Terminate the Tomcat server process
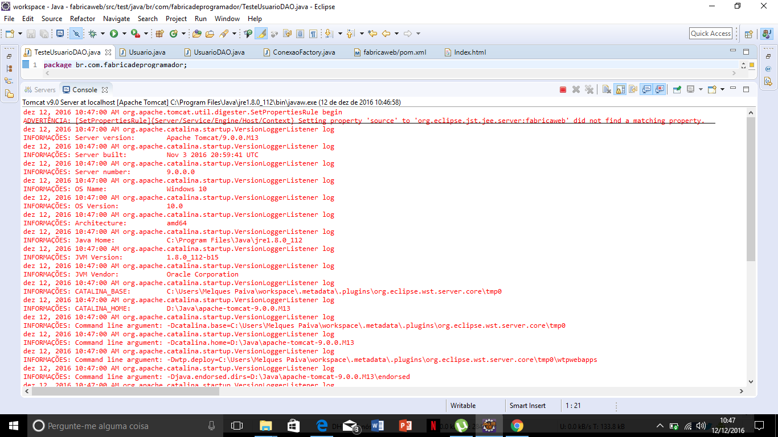This screenshot has height=437, width=778. click(563, 89)
